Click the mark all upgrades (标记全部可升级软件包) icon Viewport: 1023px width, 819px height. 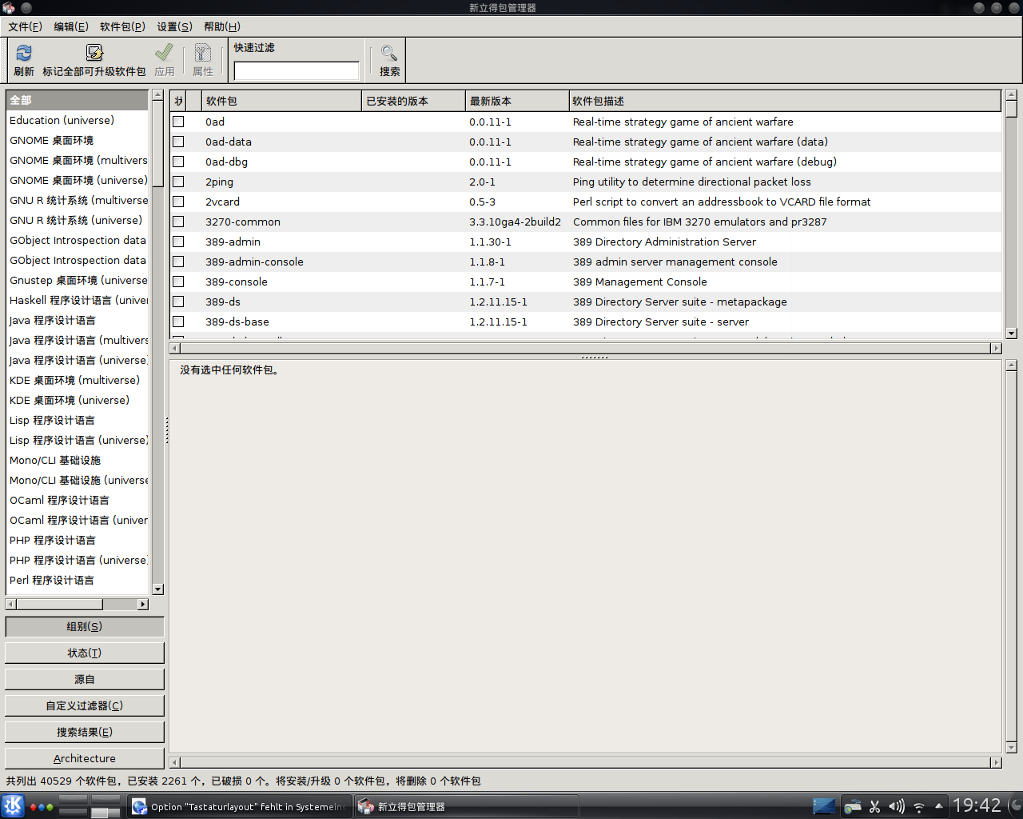tap(94, 53)
